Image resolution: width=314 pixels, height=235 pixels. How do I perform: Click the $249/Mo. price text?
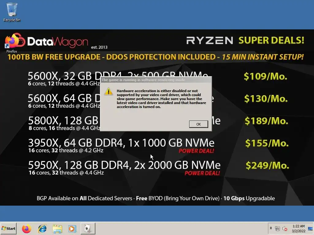click(267, 166)
